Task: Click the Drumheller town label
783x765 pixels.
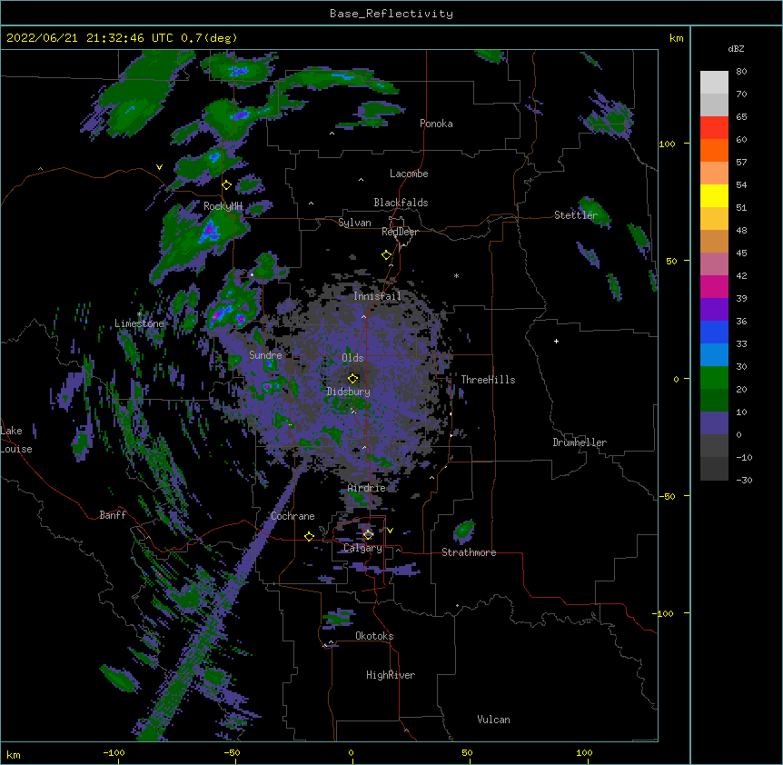Action: coord(580,442)
